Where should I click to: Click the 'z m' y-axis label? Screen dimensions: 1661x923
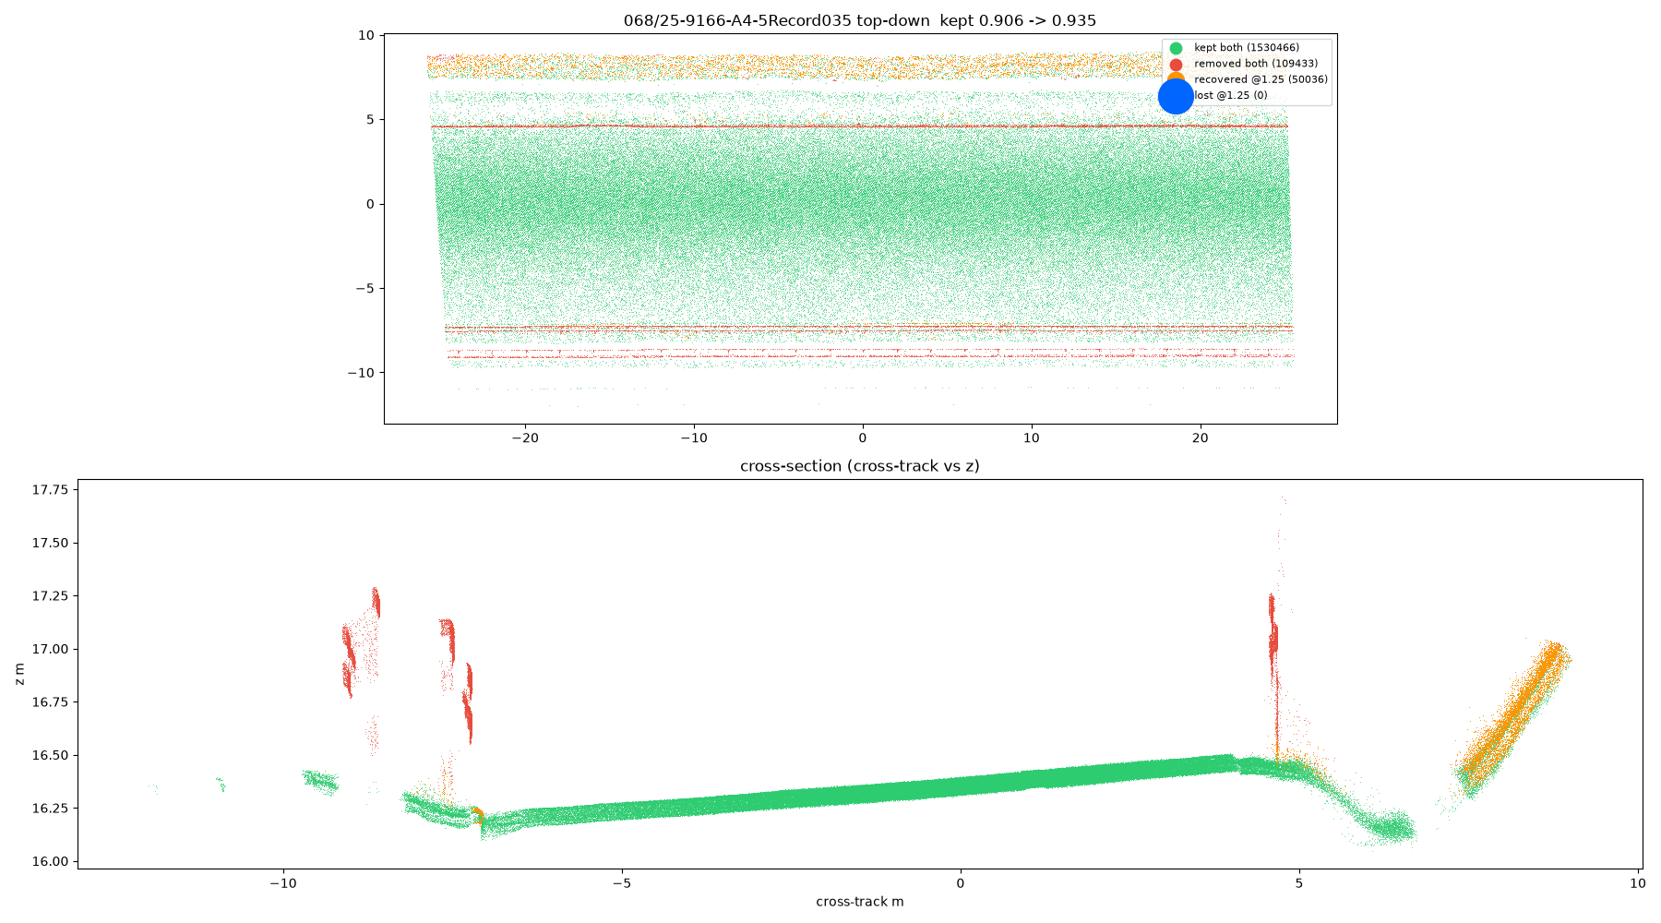tap(20, 674)
